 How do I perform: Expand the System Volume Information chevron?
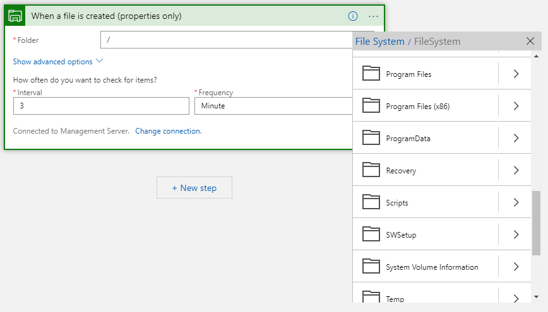(x=516, y=267)
